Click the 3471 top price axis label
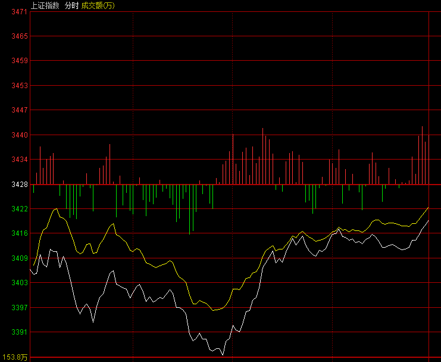 (x=20, y=12)
